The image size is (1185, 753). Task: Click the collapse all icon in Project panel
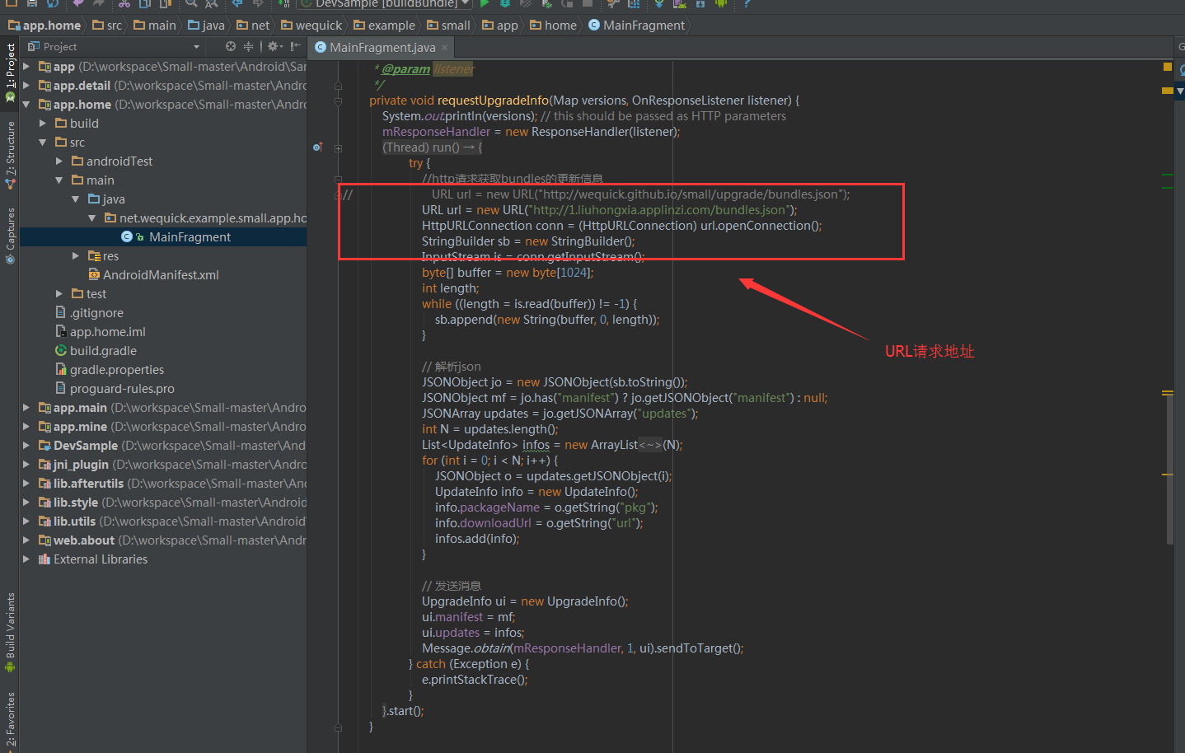[x=248, y=47]
